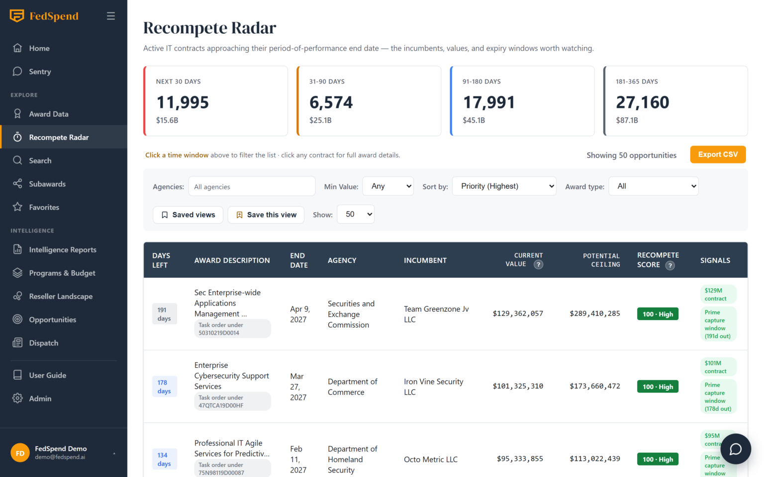Open the floating chat bubble button
This screenshot has width=764, height=477.
coord(736,449)
